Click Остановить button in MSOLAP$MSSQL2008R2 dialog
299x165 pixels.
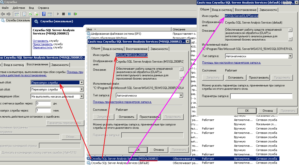click(127, 117)
